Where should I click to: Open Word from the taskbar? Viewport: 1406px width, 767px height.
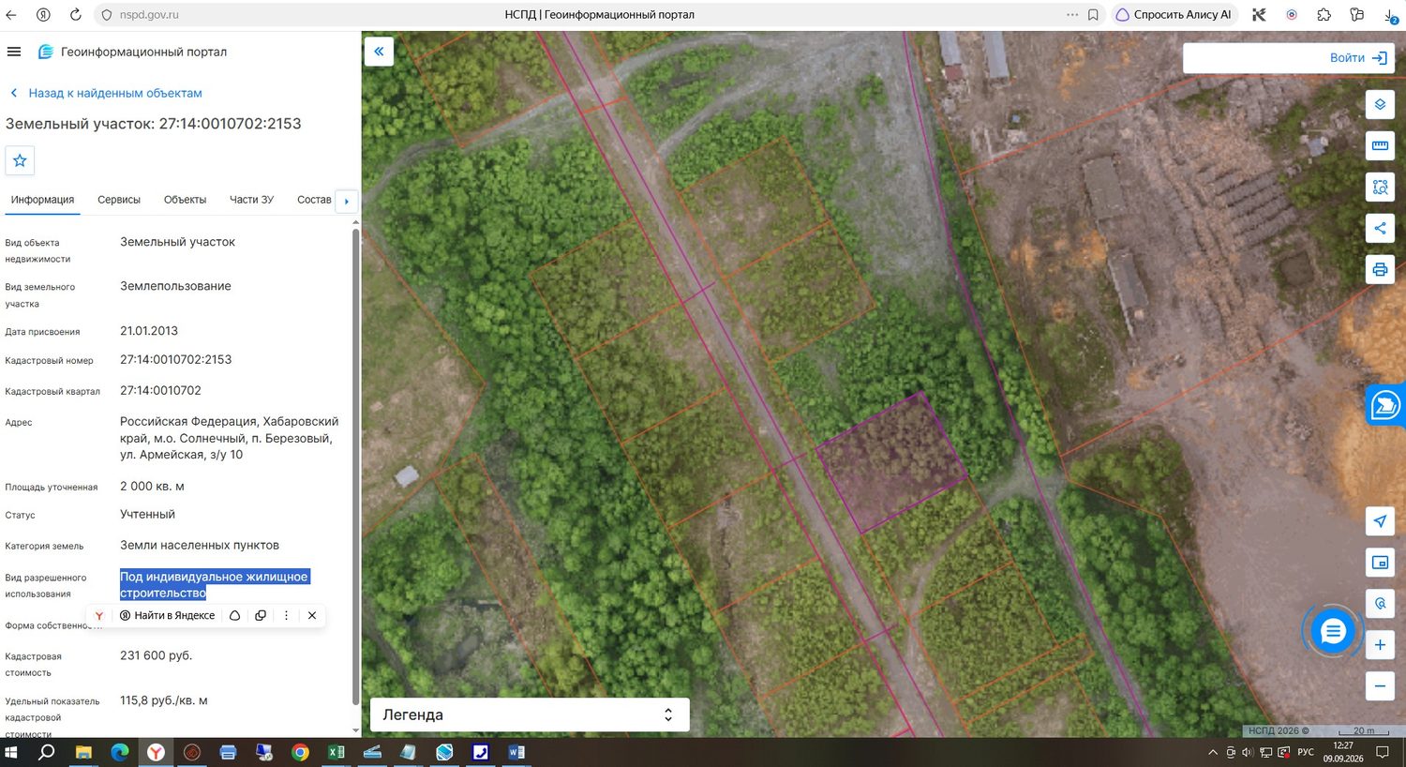click(x=516, y=752)
